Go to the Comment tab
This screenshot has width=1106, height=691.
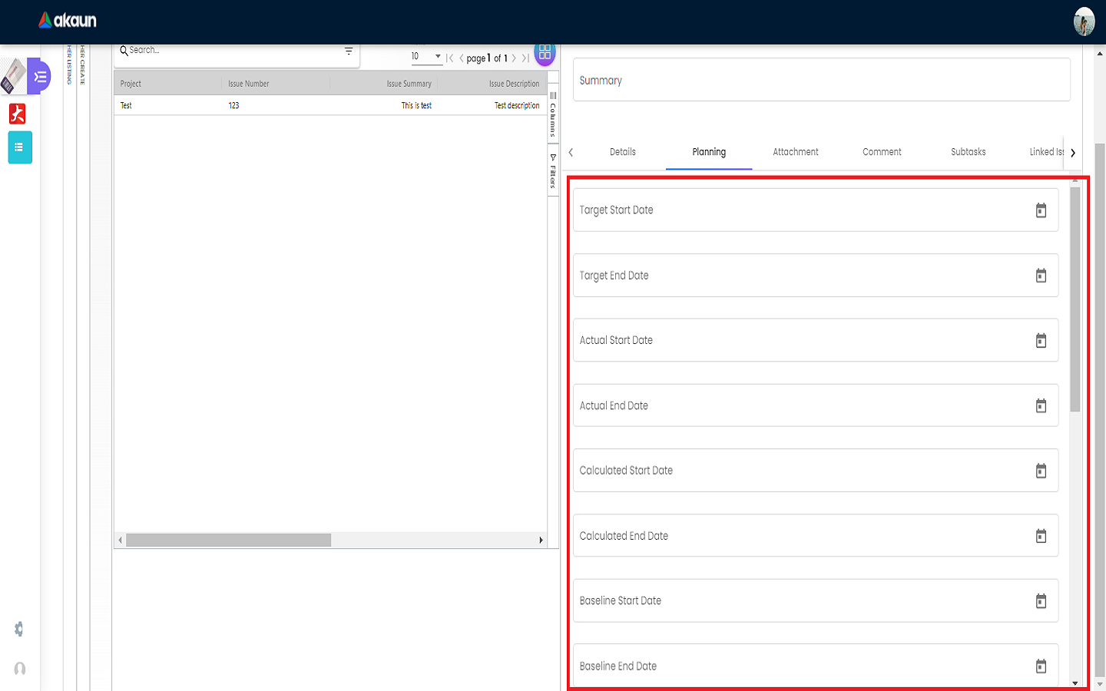click(882, 152)
